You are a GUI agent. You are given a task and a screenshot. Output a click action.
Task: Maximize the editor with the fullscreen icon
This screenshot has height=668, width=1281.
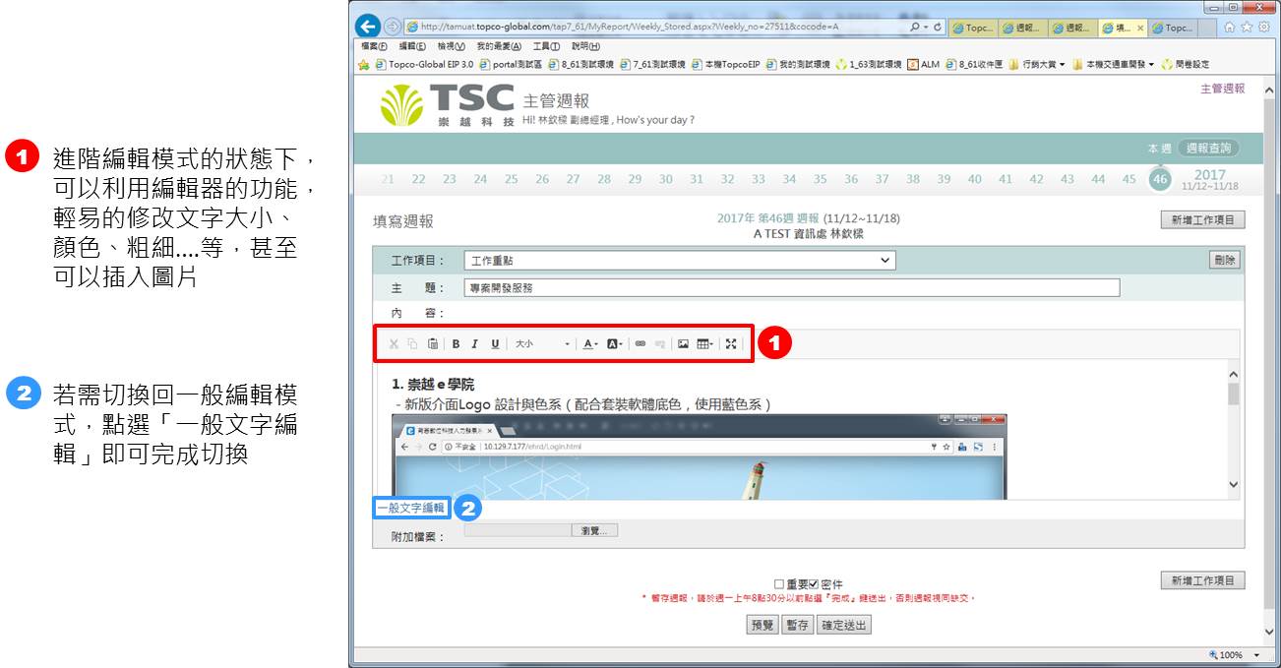pos(730,344)
